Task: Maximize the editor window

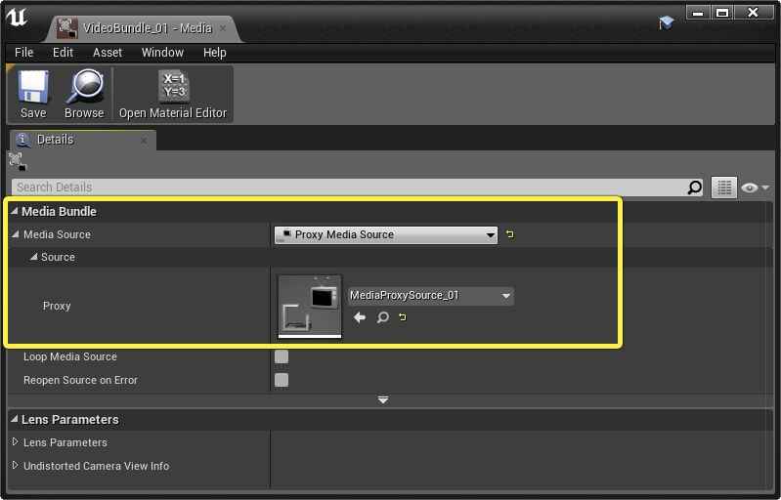Action: (x=722, y=13)
